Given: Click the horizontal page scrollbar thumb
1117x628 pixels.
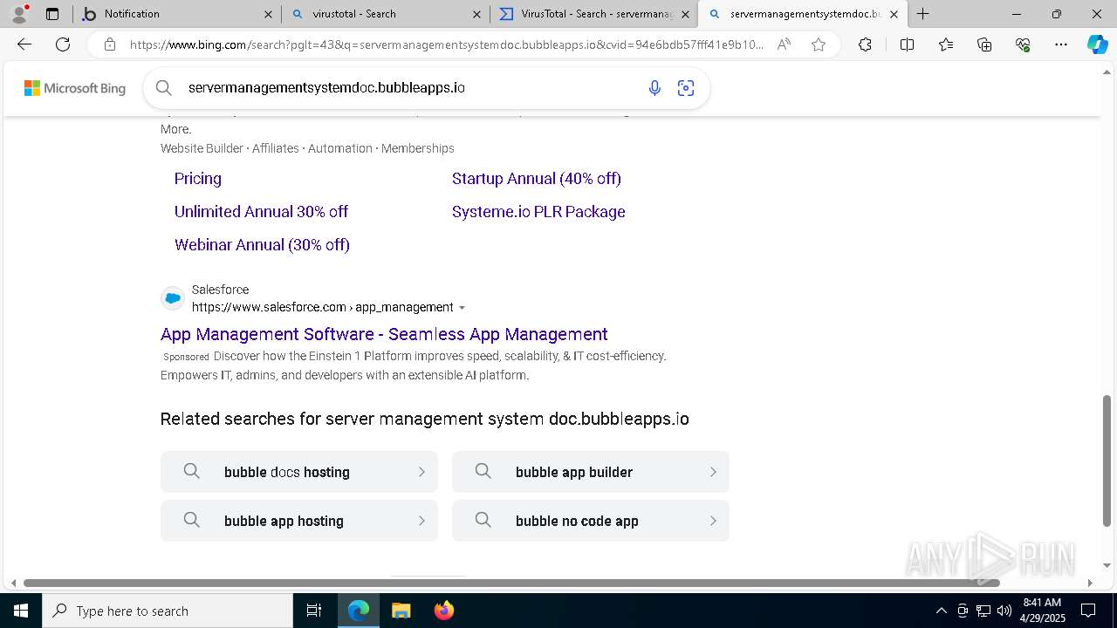Looking at the screenshot, I should click(511, 583).
